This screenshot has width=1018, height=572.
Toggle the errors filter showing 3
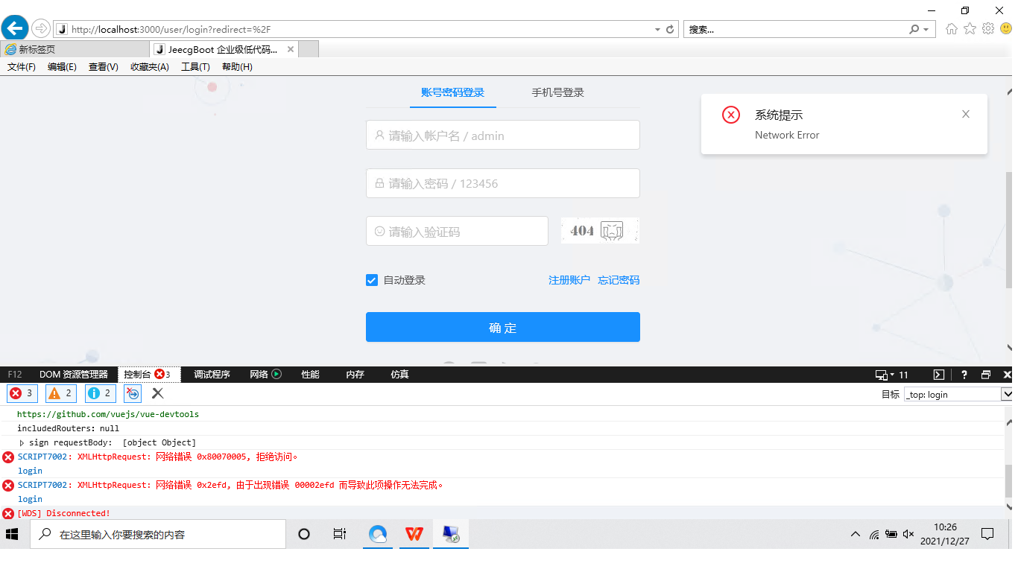(22, 393)
